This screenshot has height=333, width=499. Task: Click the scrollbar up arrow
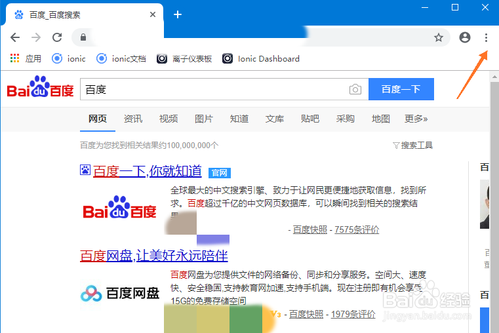[494, 77]
